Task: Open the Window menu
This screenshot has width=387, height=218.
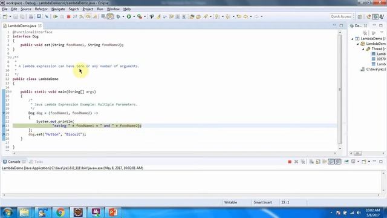Action: click(x=113, y=9)
